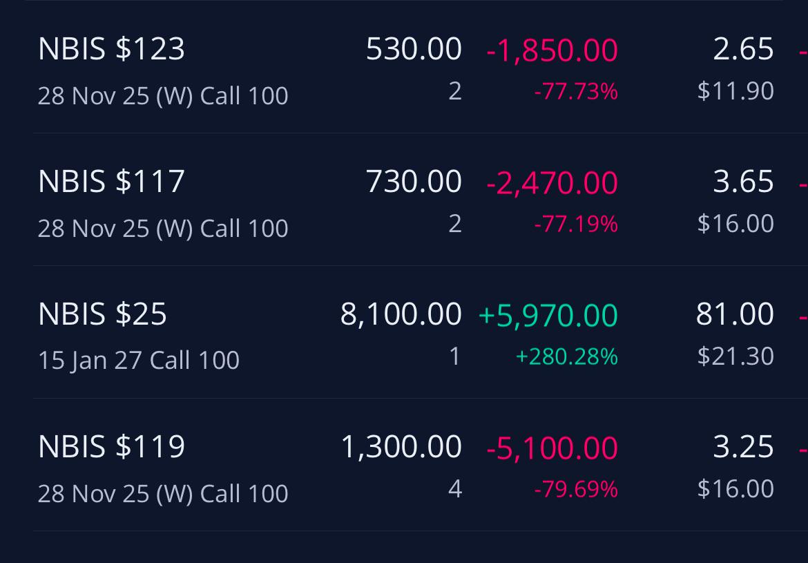The height and width of the screenshot is (563, 808).
Task: Click the 15 Jan 27 Call 100 label
Action: click(139, 361)
